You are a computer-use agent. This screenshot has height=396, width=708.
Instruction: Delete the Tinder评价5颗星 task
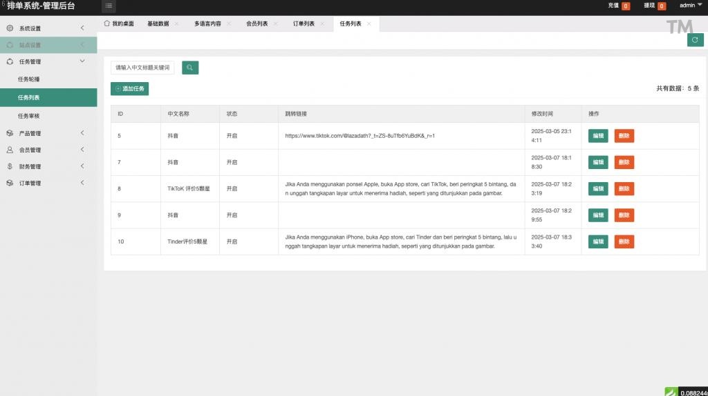coord(624,241)
